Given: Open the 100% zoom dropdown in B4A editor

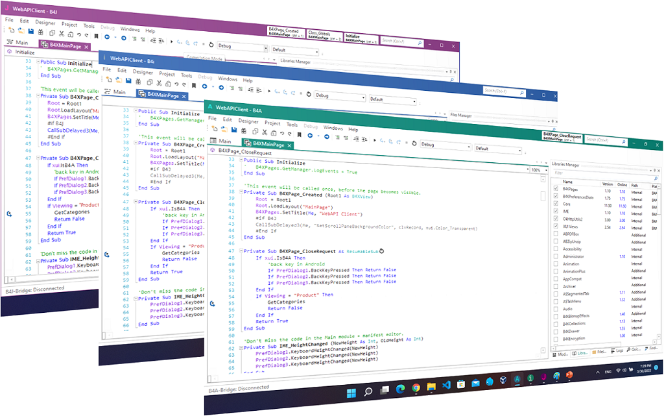Looking at the screenshot, I should coord(539,170).
